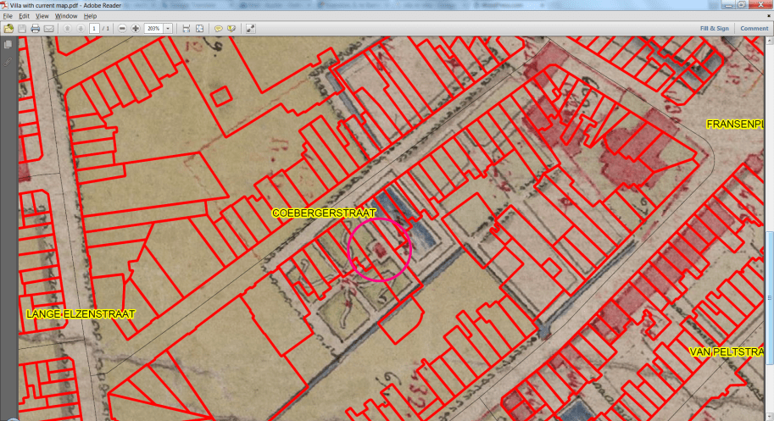Open the View menu
Image resolution: width=774 pixels, height=421 pixels.
(x=42, y=16)
